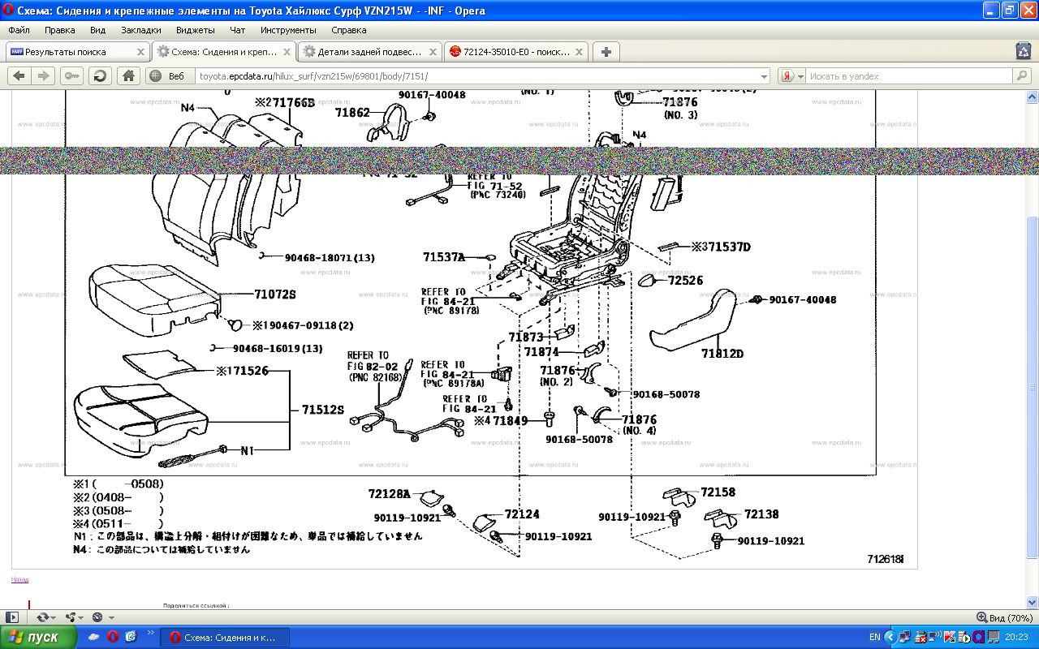Reload the current page
Screen dimensions: 1039x649
[x=100, y=75]
